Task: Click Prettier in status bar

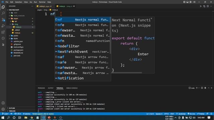Action: [x=201, y=114]
